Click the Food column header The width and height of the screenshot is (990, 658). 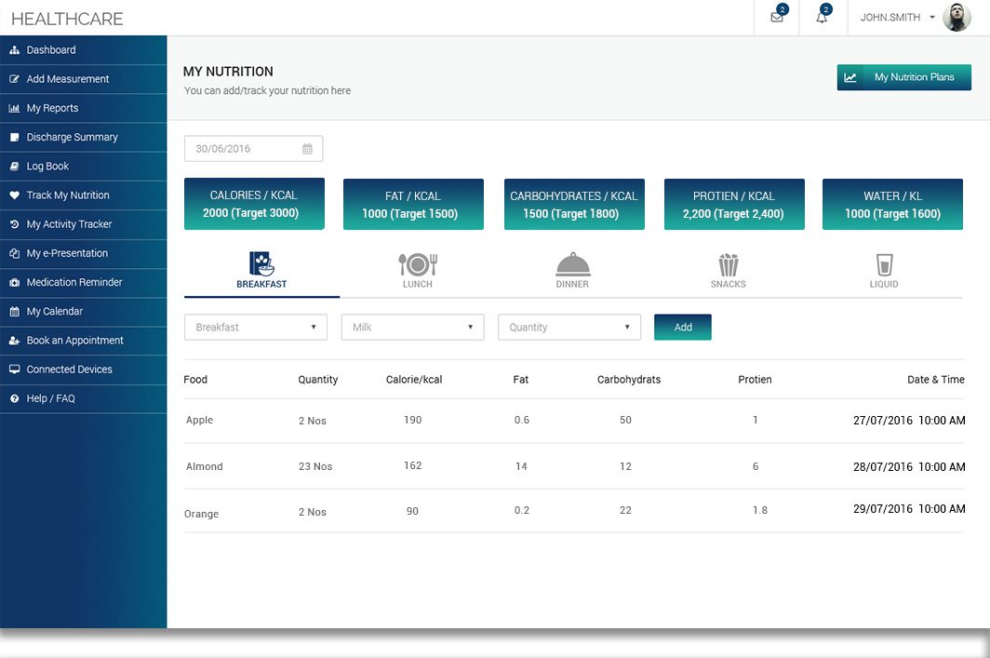(195, 380)
